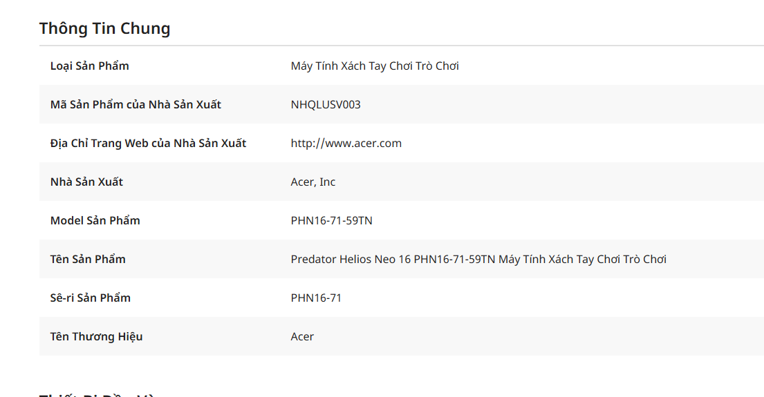Click the Tên Sản Phẩm label
The image size is (764, 397).
tap(88, 260)
